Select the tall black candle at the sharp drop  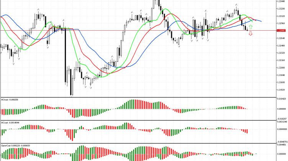pos(65,58)
